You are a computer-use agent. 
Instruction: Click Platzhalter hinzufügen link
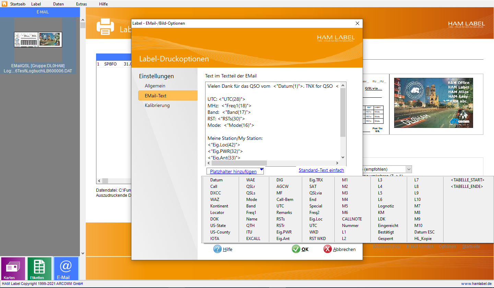233,171
